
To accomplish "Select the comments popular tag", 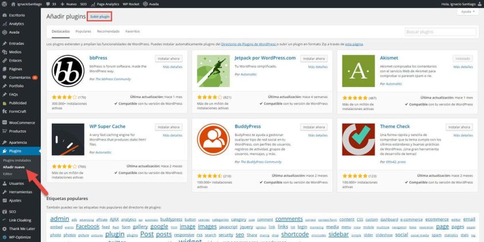I will click(289, 219).
